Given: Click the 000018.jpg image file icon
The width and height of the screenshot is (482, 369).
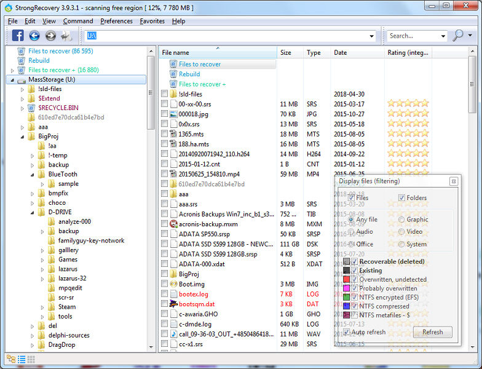Looking at the screenshot, I should [173, 114].
